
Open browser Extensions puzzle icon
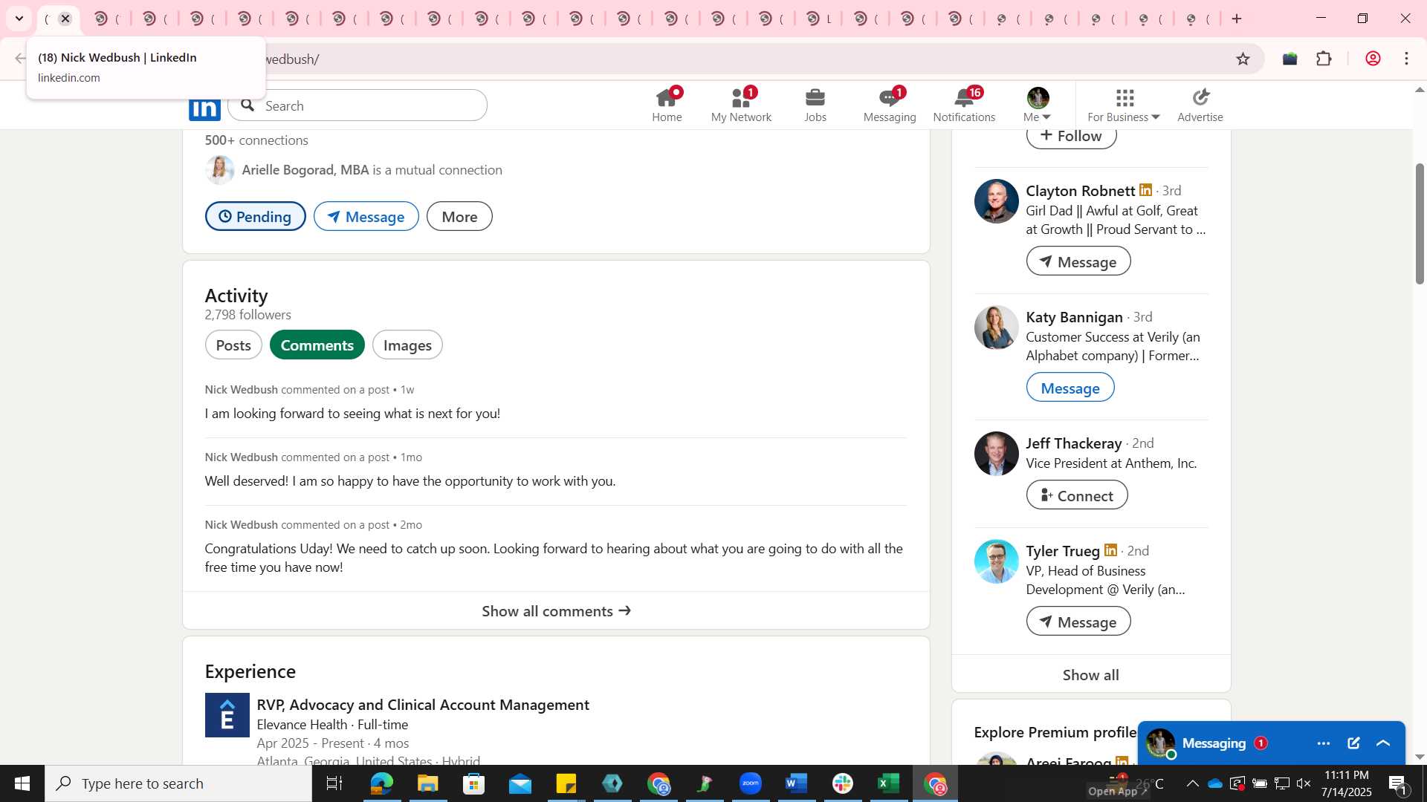pos(1324,59)
